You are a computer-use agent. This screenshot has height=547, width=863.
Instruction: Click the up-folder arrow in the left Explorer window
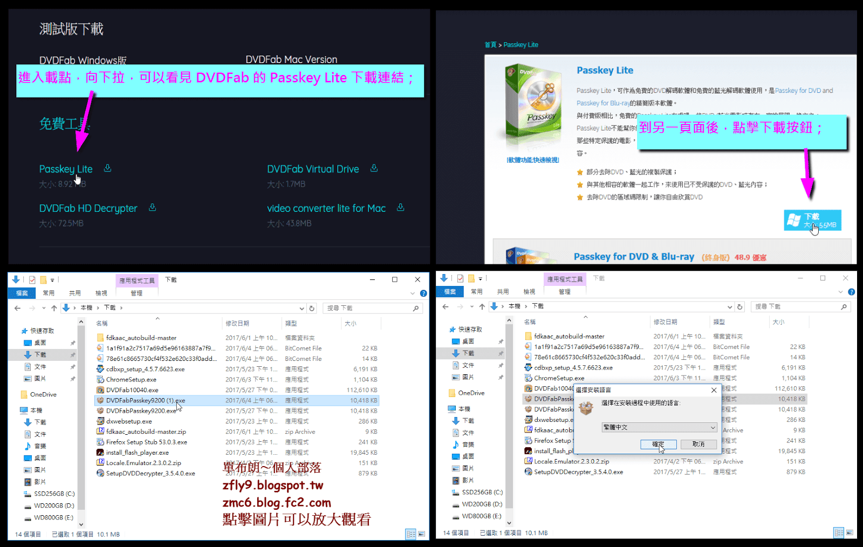(54, 308)
